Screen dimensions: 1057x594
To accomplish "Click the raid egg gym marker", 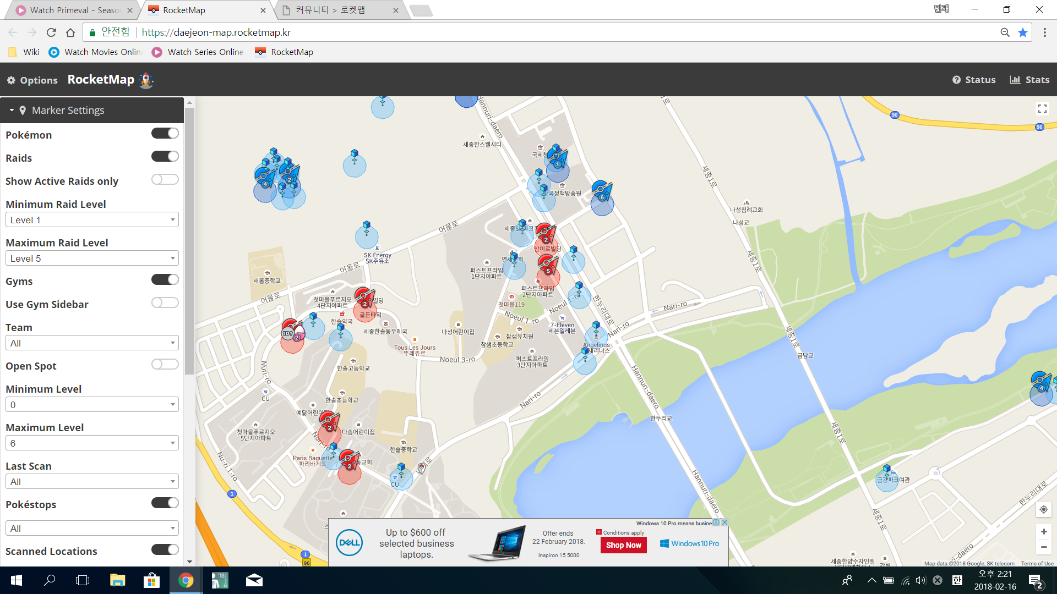I will 292,331.
